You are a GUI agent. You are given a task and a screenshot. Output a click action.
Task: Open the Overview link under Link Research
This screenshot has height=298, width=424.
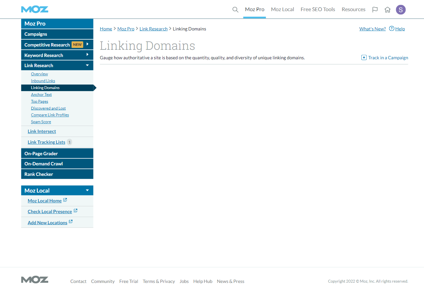(x=39, y=74)
